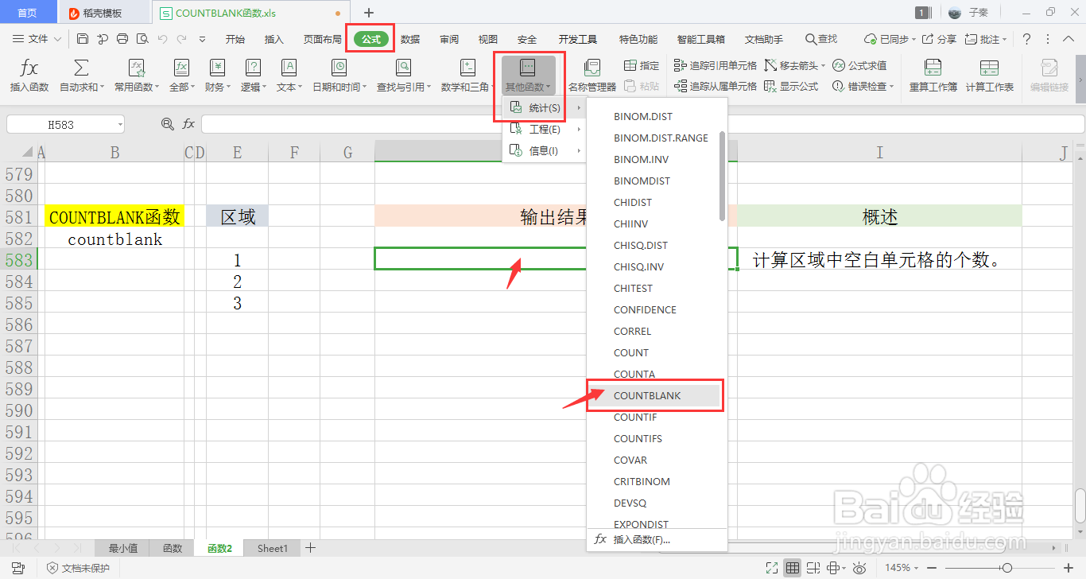
Task: Switch to the Sheet1 worksheet tab
Action: pyautogui.click(x=271, y=548)
